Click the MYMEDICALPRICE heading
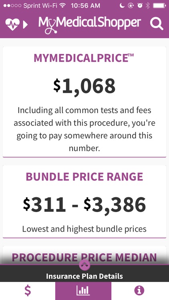Viewport: 169px width, 300px height. (x=84, y=58)
